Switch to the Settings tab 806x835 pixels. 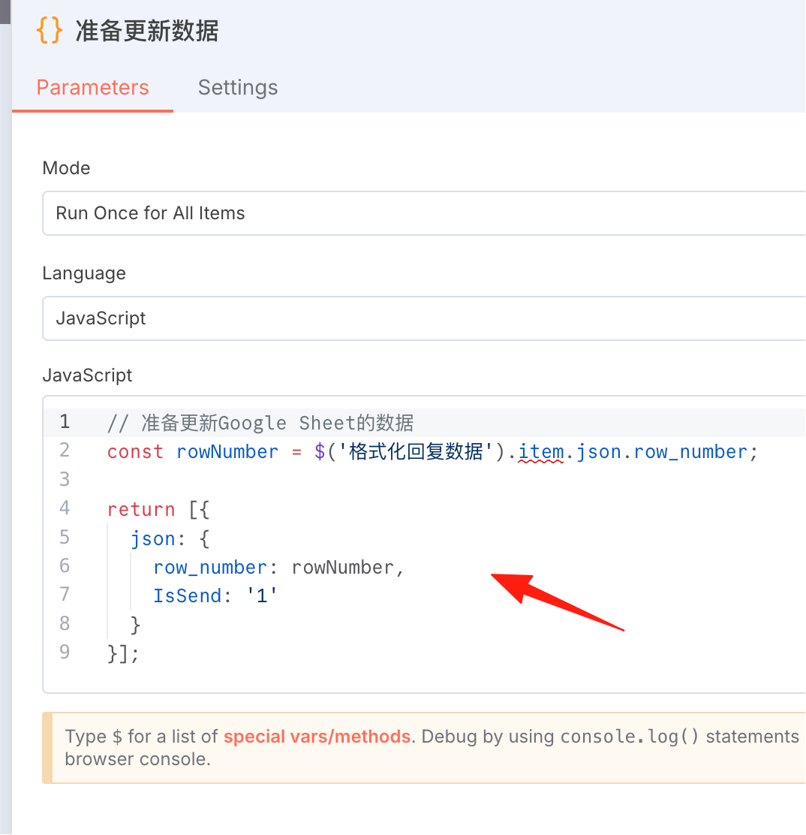click(238, 87)
